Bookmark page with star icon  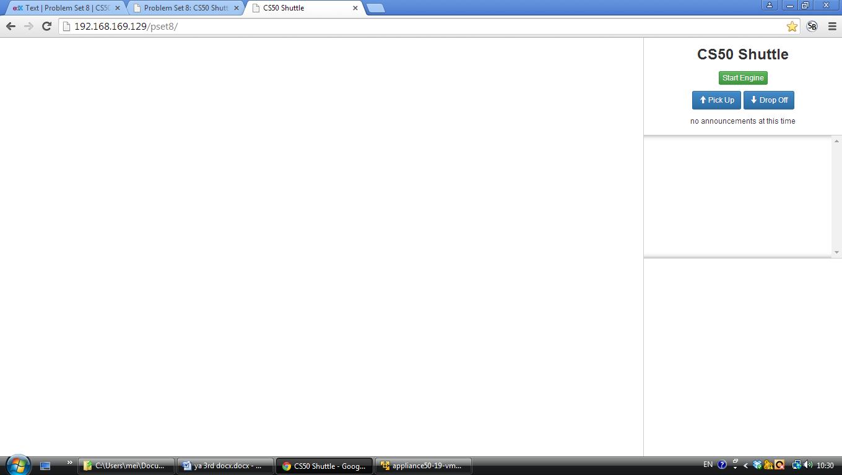tap(792, 26)
